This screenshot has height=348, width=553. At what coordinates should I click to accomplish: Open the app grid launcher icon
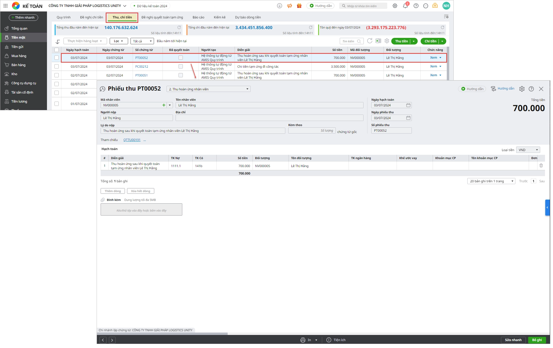click(5, 6)
